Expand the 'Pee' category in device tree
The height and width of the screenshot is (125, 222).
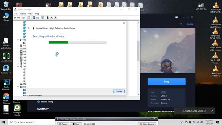point(18,46)
